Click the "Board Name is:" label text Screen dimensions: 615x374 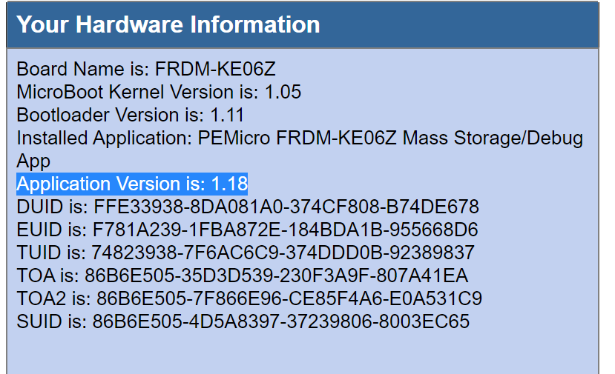pyautogui.click(x=84, y=70)
